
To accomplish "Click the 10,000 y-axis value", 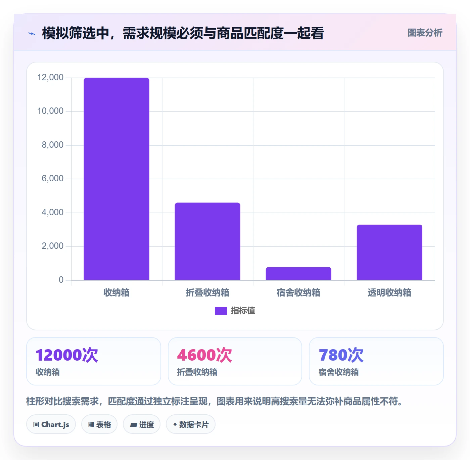I will pyautogui.click(x=50, y=111).
